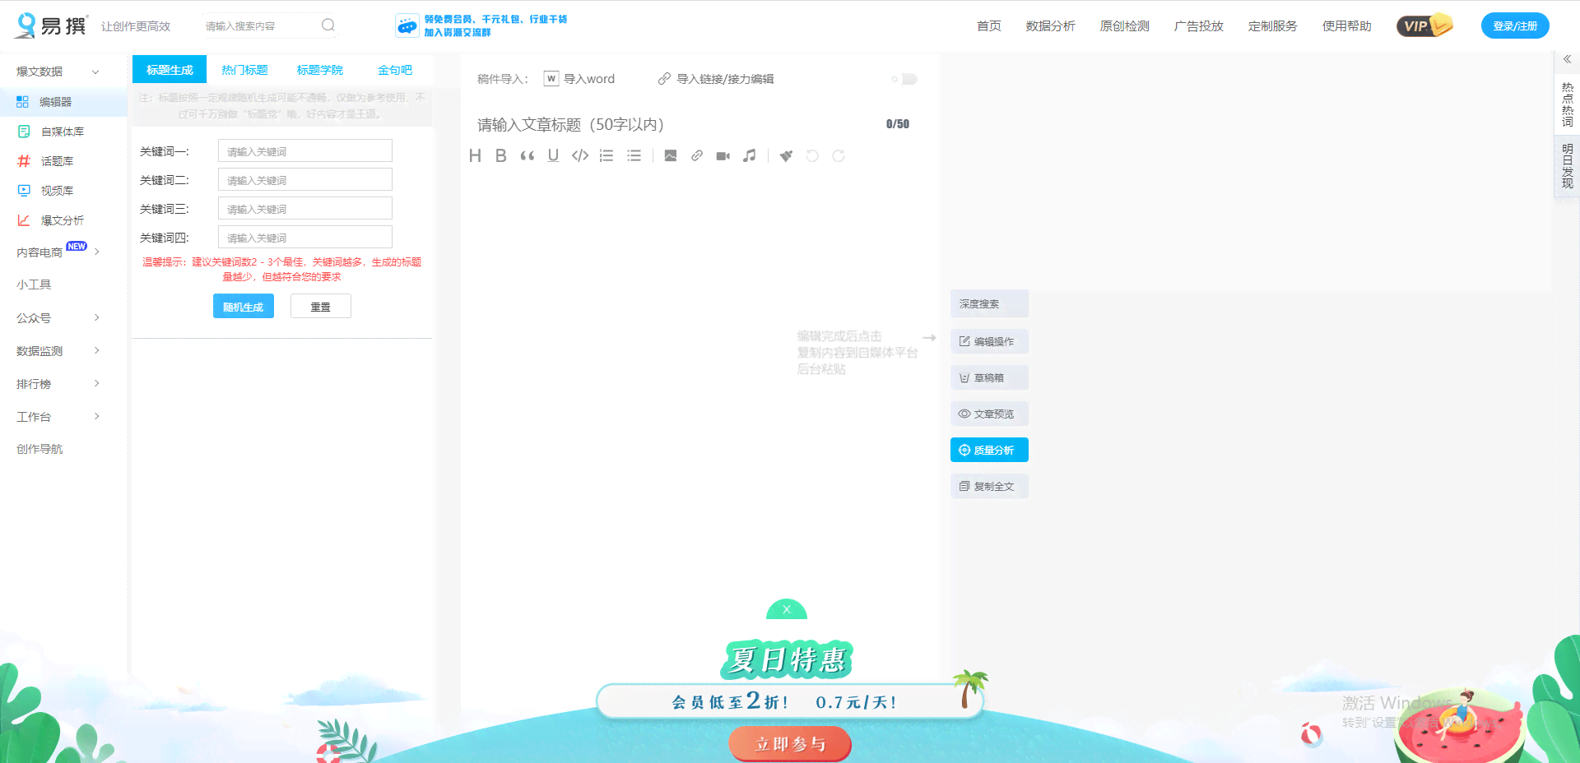Click the article title input field
The height and width of the screenshot is (763, 1580).
pyautogui.click(x=675, y=124)
